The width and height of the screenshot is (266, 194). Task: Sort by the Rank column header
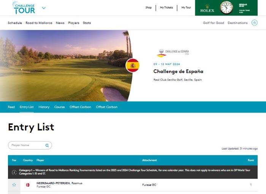click(251, 160)
